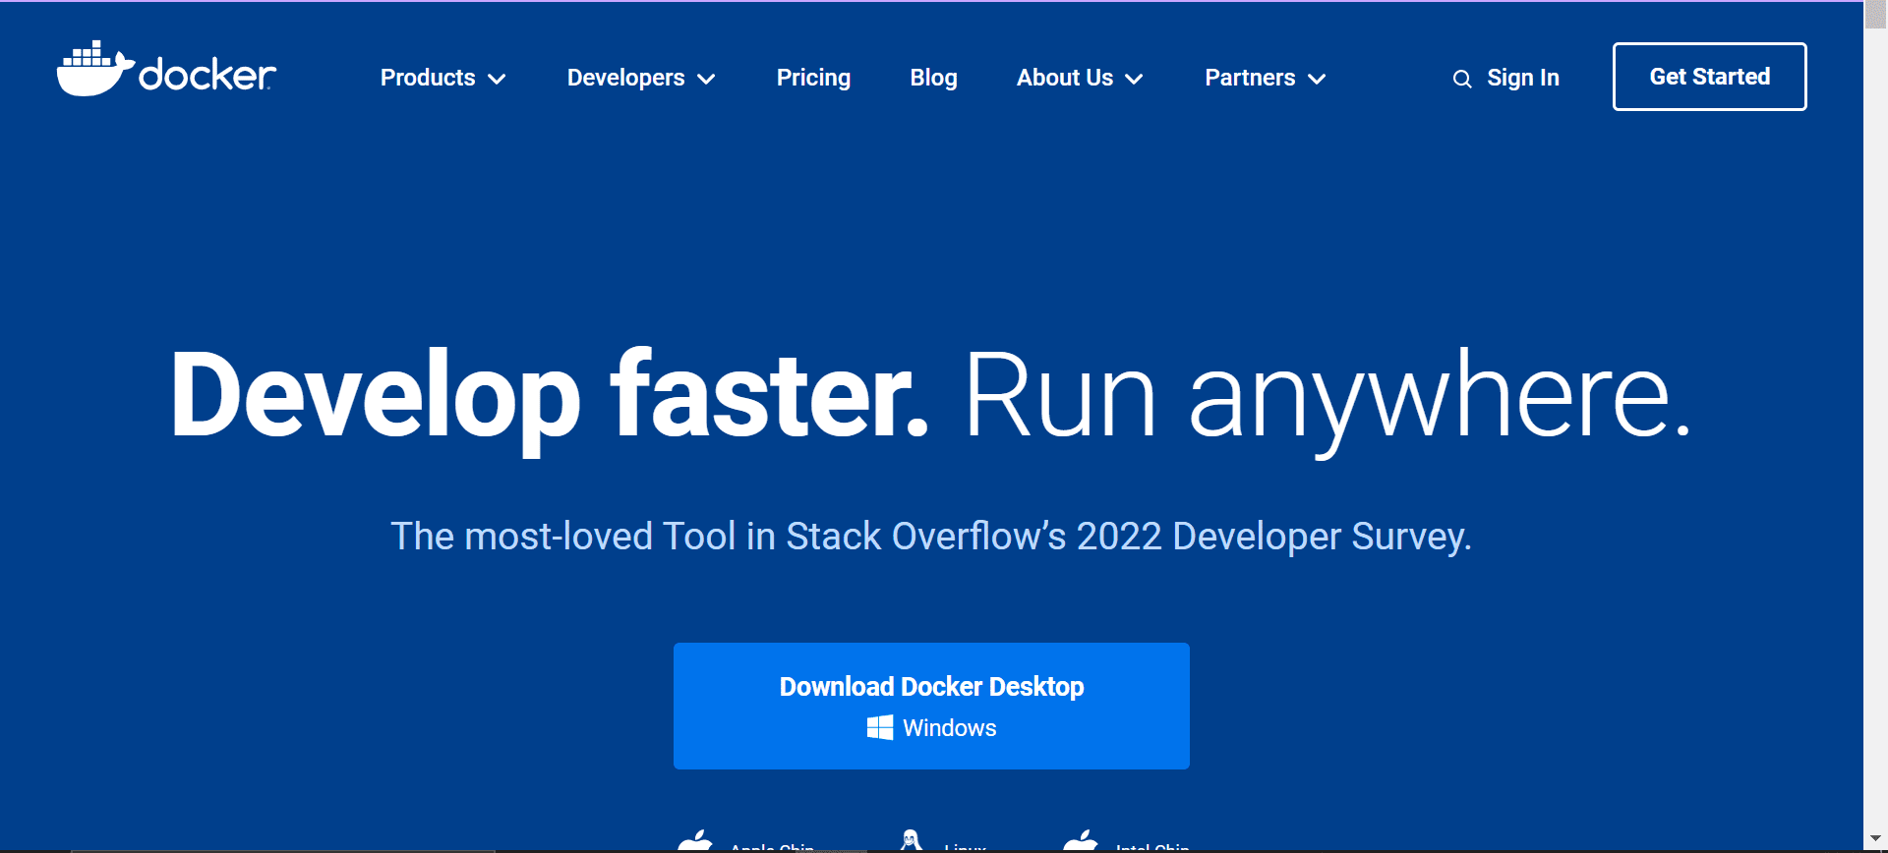Open the Pricing page
1888x853 pixels.
[813, 78]
